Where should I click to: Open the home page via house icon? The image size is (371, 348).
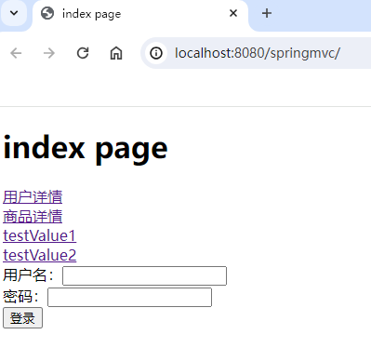click(116, 53)
